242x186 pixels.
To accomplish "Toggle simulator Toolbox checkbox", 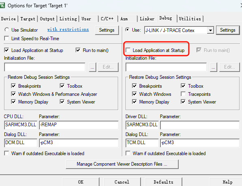I will pyautogui.click(x=62, y=86).
